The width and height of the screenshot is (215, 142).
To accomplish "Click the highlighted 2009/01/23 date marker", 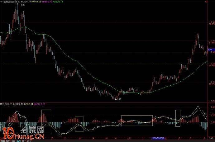I will point(158,138).
